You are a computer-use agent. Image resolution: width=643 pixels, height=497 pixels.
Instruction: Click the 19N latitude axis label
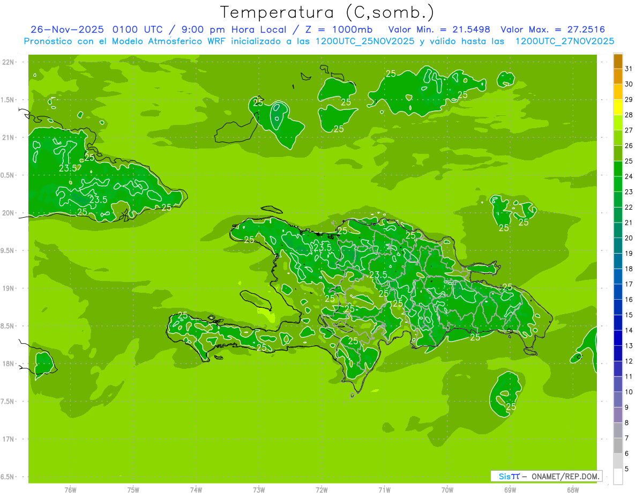[9, 288]
